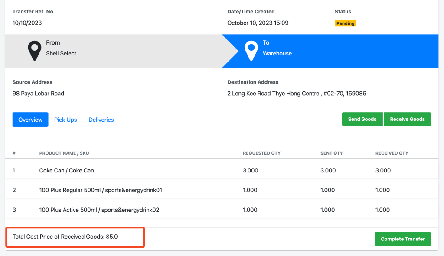Viewport: 444px width, 256px height.
Task: Click the black From location pin icon
Action: (x=35, y=51)
